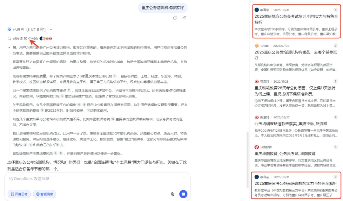Open the source favicons next to 已阅读
The height and width of the screenshot is (201, 343).
(45, 38)
